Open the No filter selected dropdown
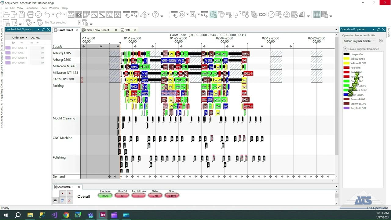391x220 pixels. (79, 22)
